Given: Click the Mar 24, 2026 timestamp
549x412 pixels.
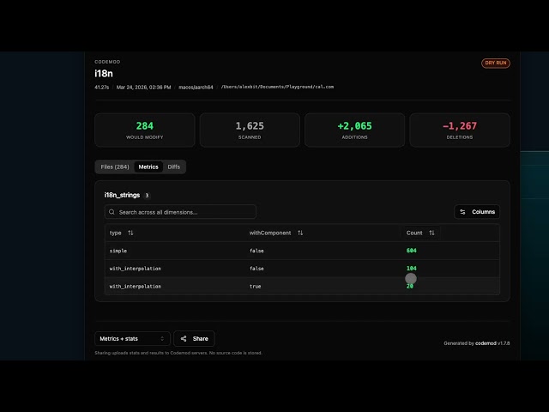Looking at the screenshot, I should [143, 88].
